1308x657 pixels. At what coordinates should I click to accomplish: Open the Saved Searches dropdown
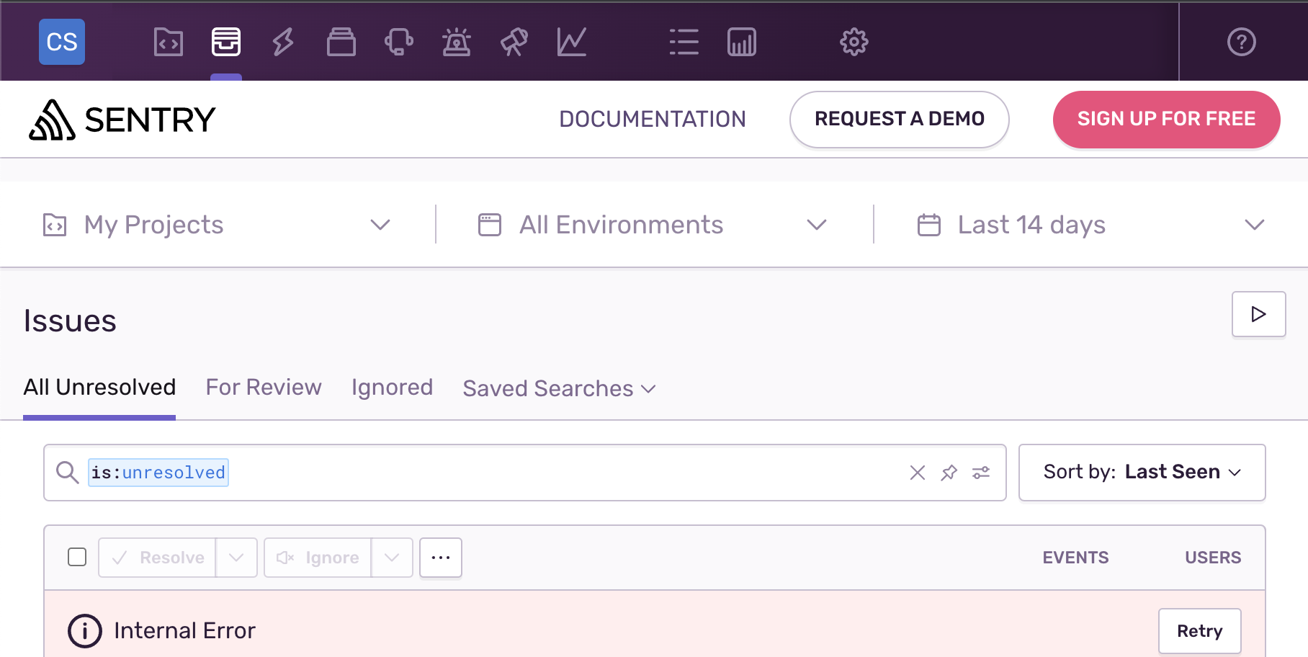coord(560,389)
